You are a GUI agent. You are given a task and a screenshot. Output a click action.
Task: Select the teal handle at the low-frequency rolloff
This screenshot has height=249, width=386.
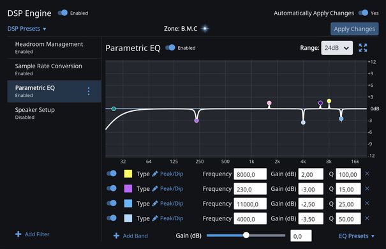point(114,109)
